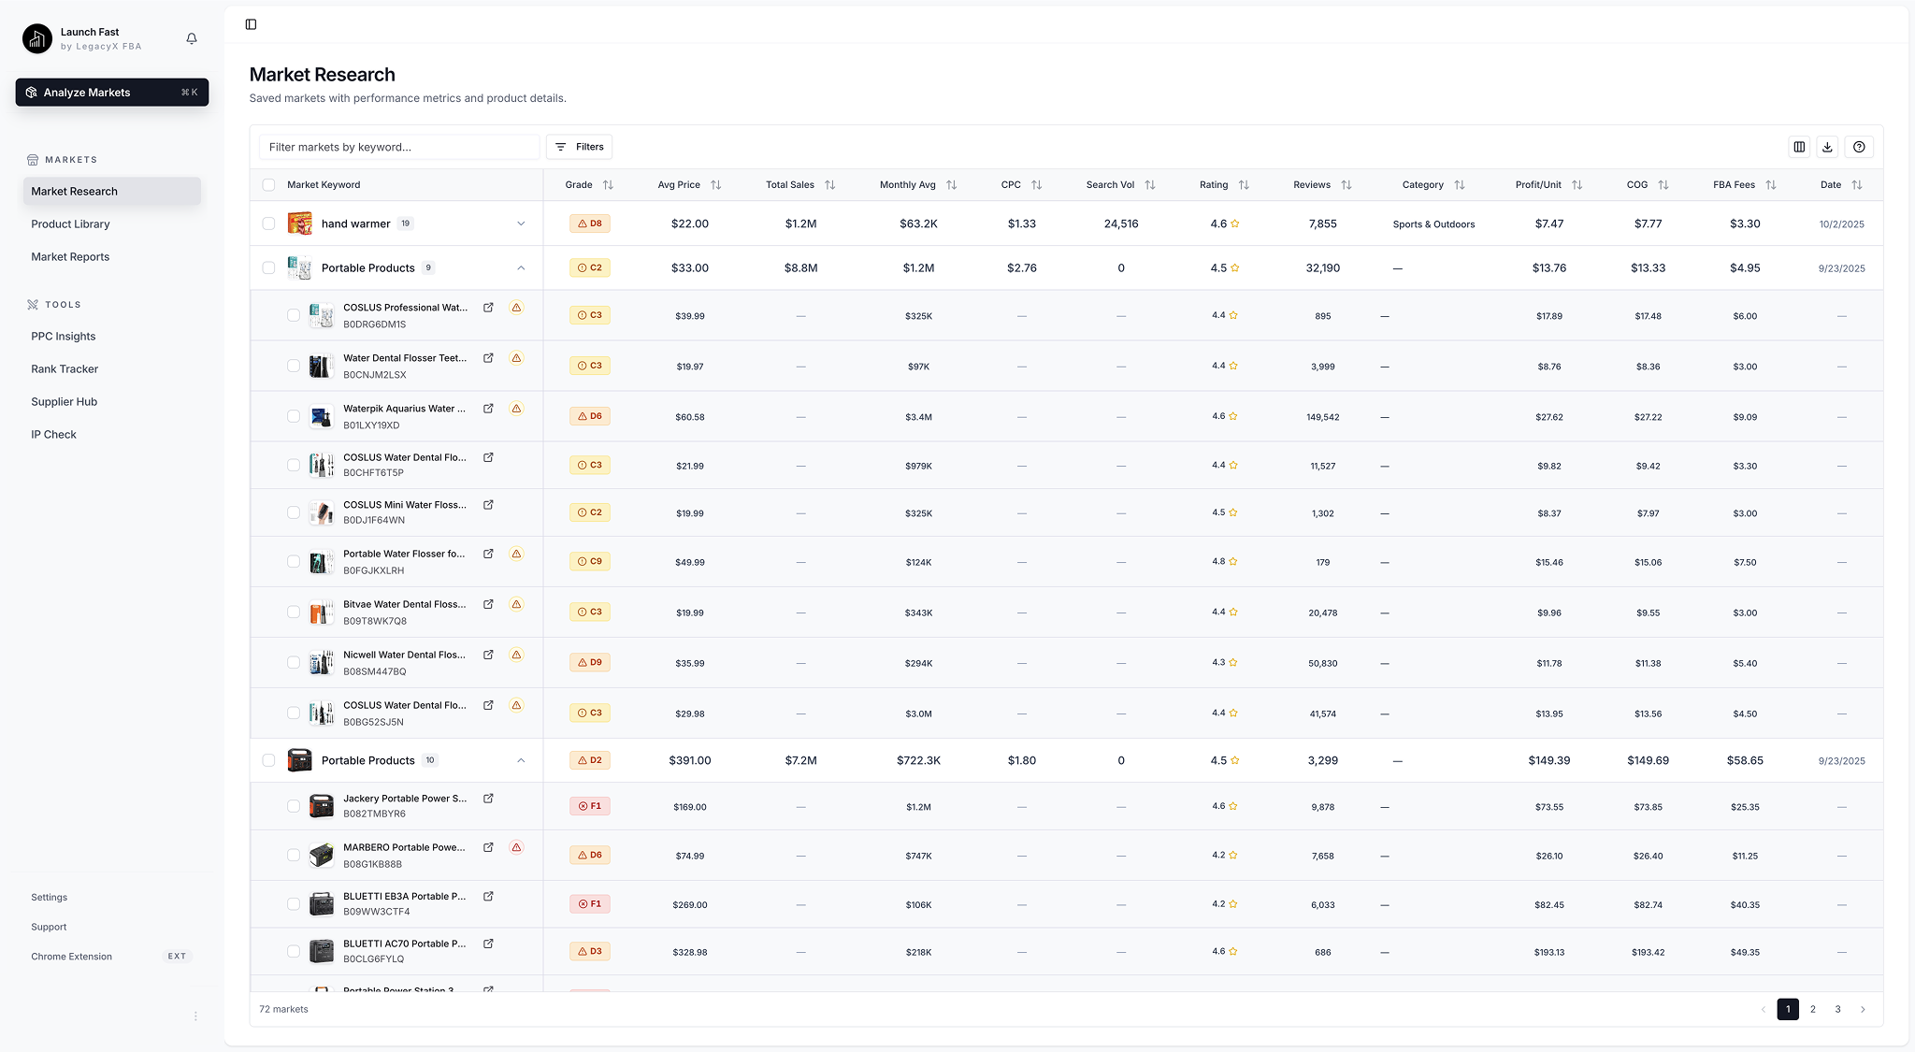This screenshot has height=1052, width=1915.
Task: Toggle the sidebar panel icon
Action: pos(251,24)
